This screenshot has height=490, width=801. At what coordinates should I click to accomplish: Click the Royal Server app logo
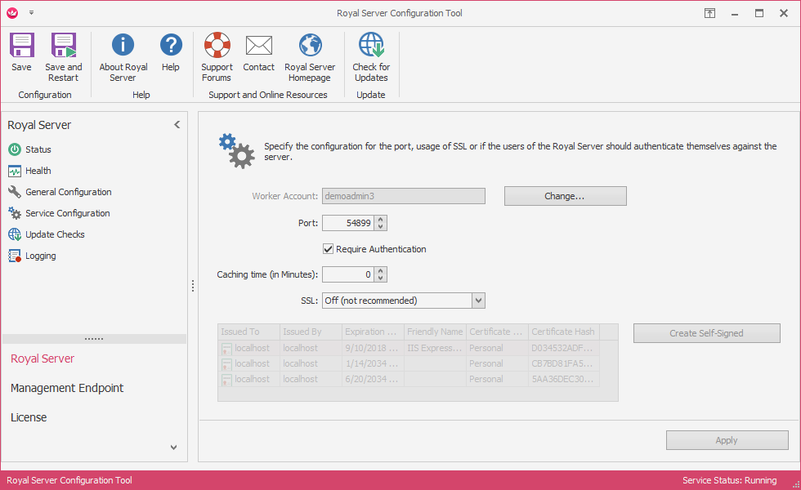(12, 13)
